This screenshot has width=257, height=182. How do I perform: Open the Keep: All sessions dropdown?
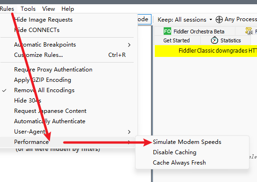(x=185, y=20)
